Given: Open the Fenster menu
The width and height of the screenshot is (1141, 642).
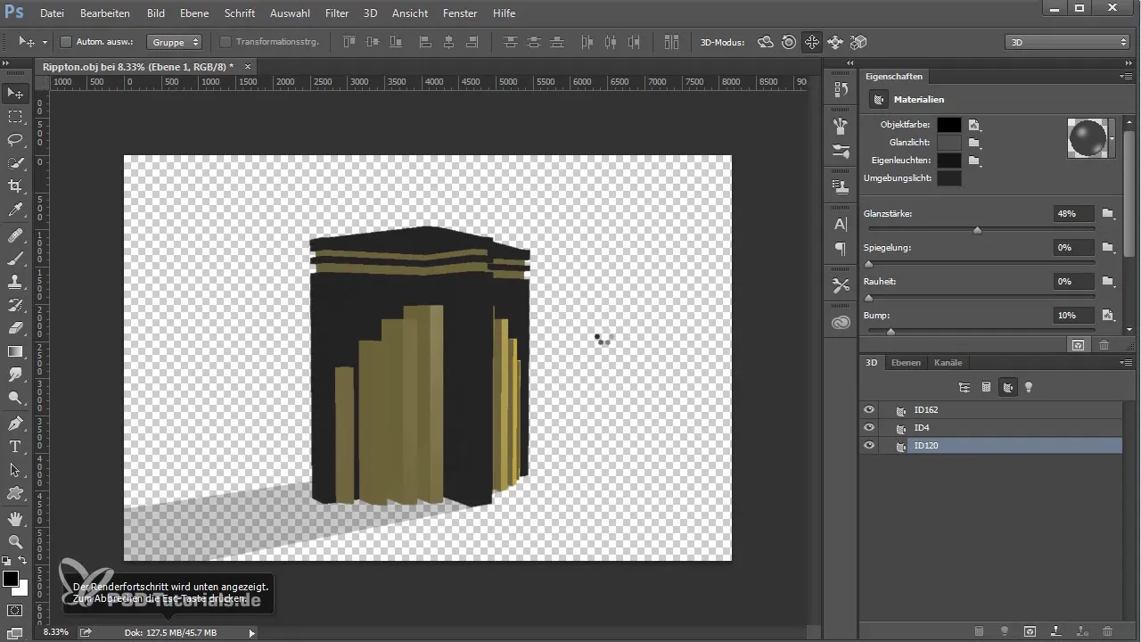Looking at the screenshot, I should [460, 13].
